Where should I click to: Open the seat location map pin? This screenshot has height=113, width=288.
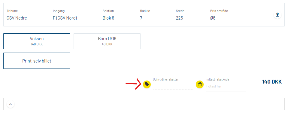point(277,14)
